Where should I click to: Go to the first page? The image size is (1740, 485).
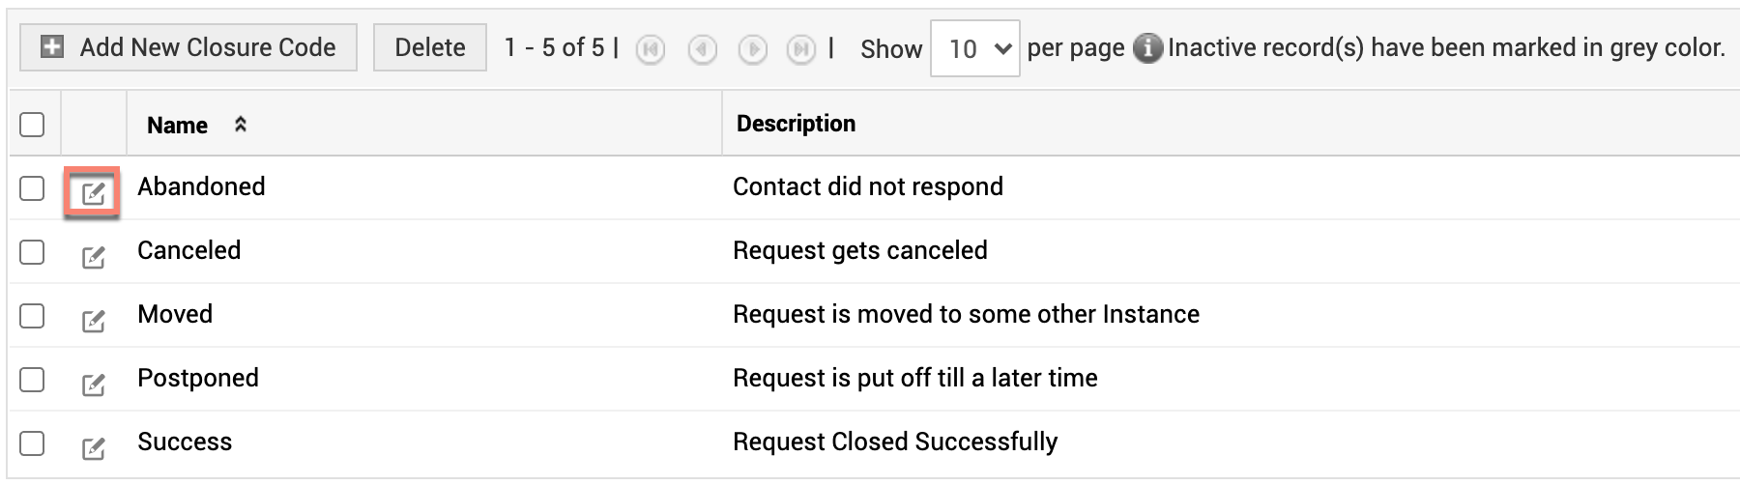point(651,49)
